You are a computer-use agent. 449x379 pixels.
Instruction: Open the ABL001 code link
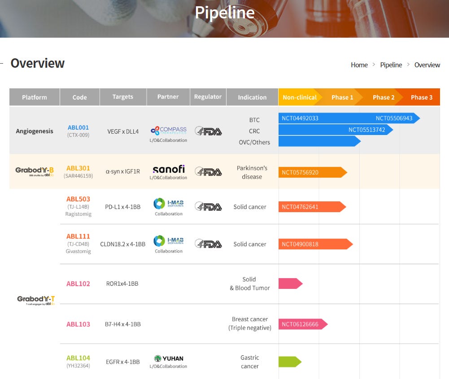78,127
